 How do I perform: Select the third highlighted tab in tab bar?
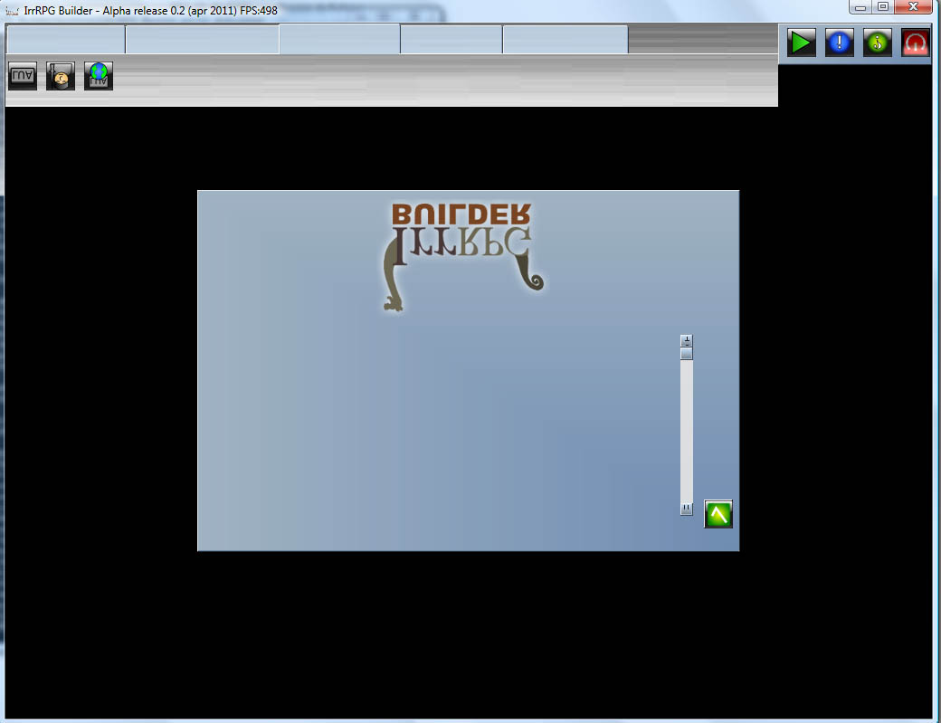pos(339,40)
